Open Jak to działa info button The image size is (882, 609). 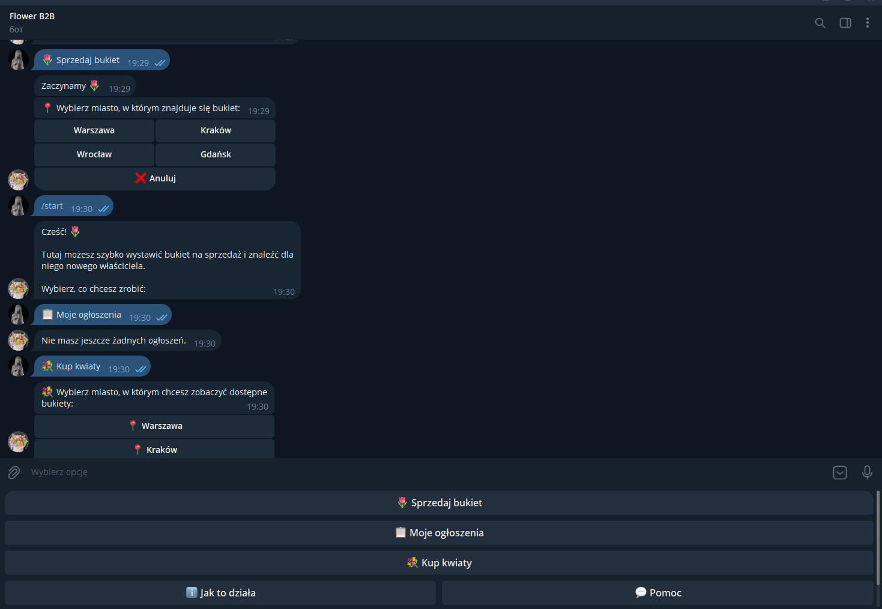220,593
